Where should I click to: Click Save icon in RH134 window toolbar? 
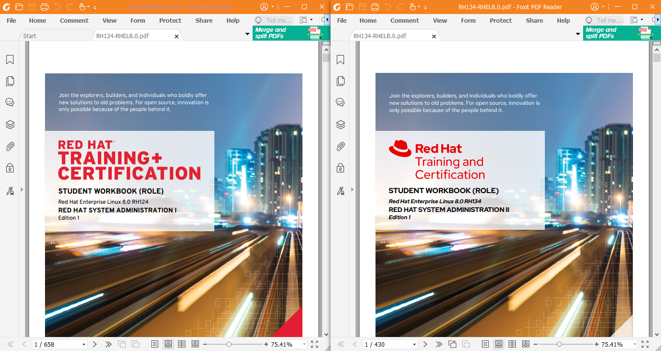(362, 7)
